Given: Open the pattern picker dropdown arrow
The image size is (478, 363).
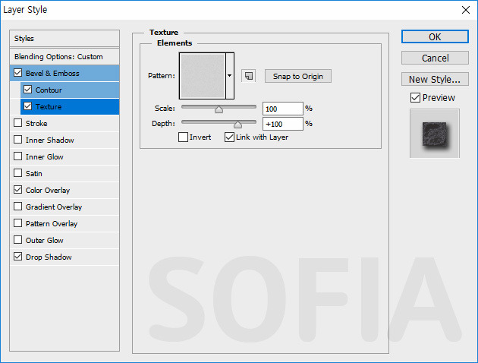Looking at the screenshot, I should [x=230, y=76].
